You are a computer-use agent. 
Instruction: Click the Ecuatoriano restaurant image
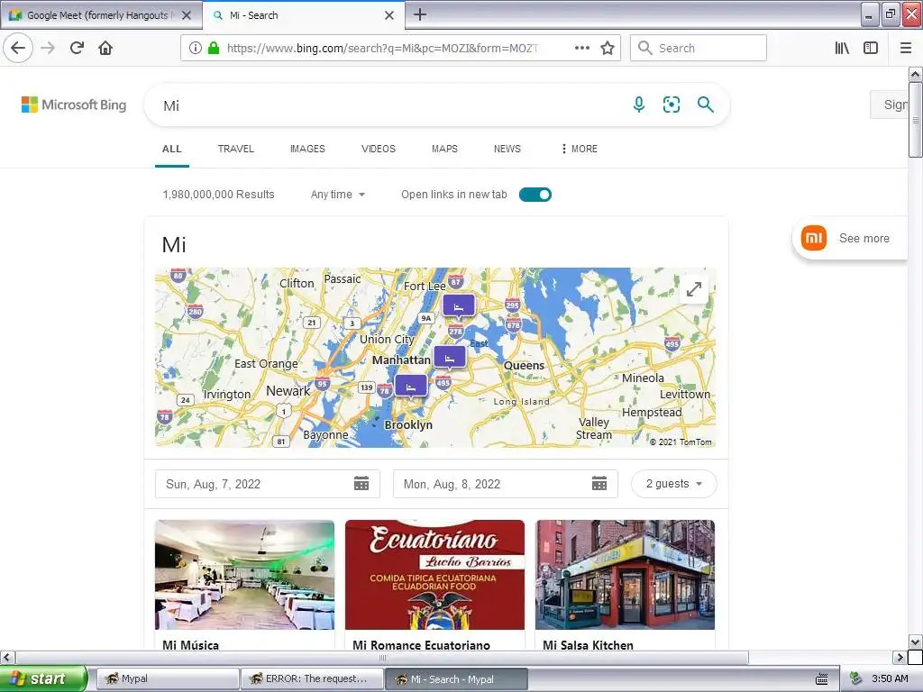(x=435, y=575)
